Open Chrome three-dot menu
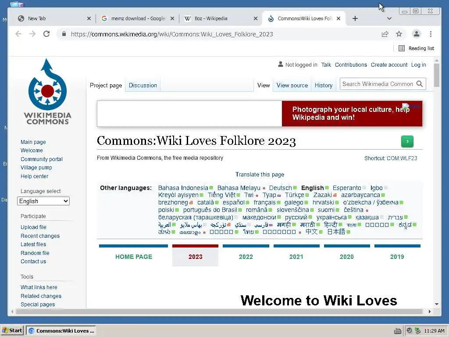449x337 pixels. click(x=431, y=34)
